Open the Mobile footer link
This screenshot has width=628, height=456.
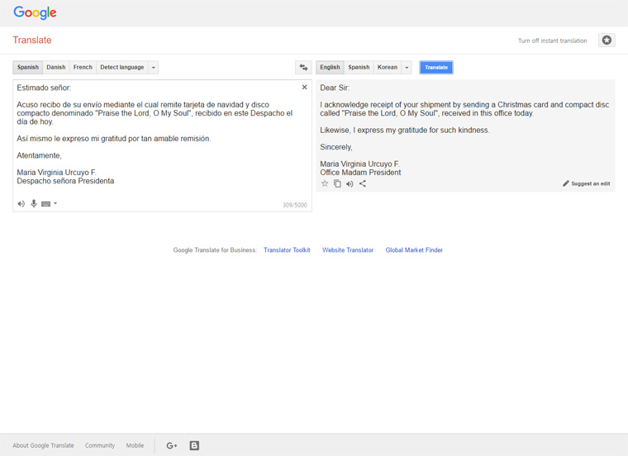(x=135, y=445)
